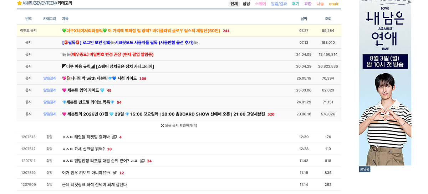Click post number 1207509

(29, 184)
